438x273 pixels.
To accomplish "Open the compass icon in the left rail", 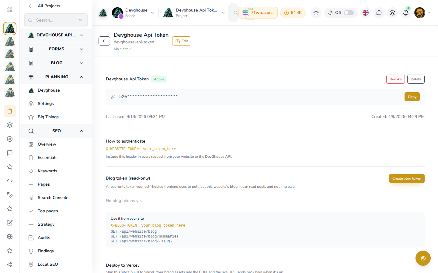I will tap(10, 139).
